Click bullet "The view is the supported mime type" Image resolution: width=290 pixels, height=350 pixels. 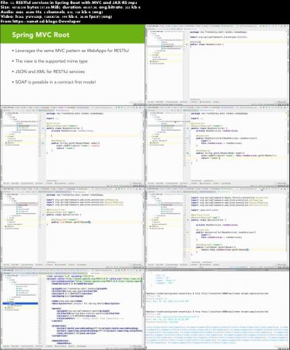tap(50, 61)
